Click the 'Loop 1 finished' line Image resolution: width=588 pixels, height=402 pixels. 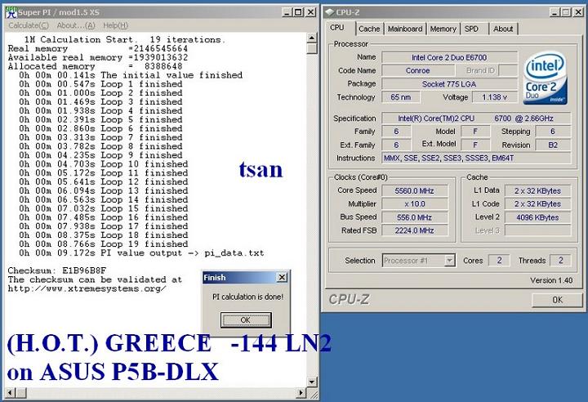point(101,84)
